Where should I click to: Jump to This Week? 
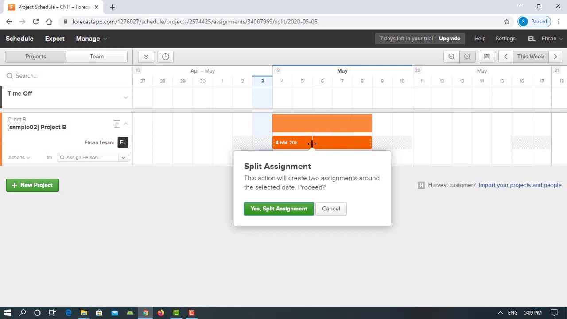pyautogui.click(x=530, y=57)
